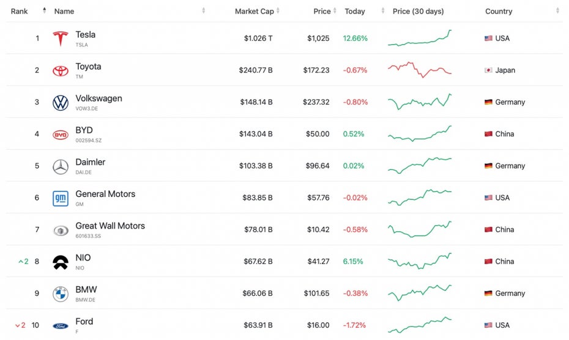Open the General Motors company link
Screen dimensions: 569x340
click(105, 194)
